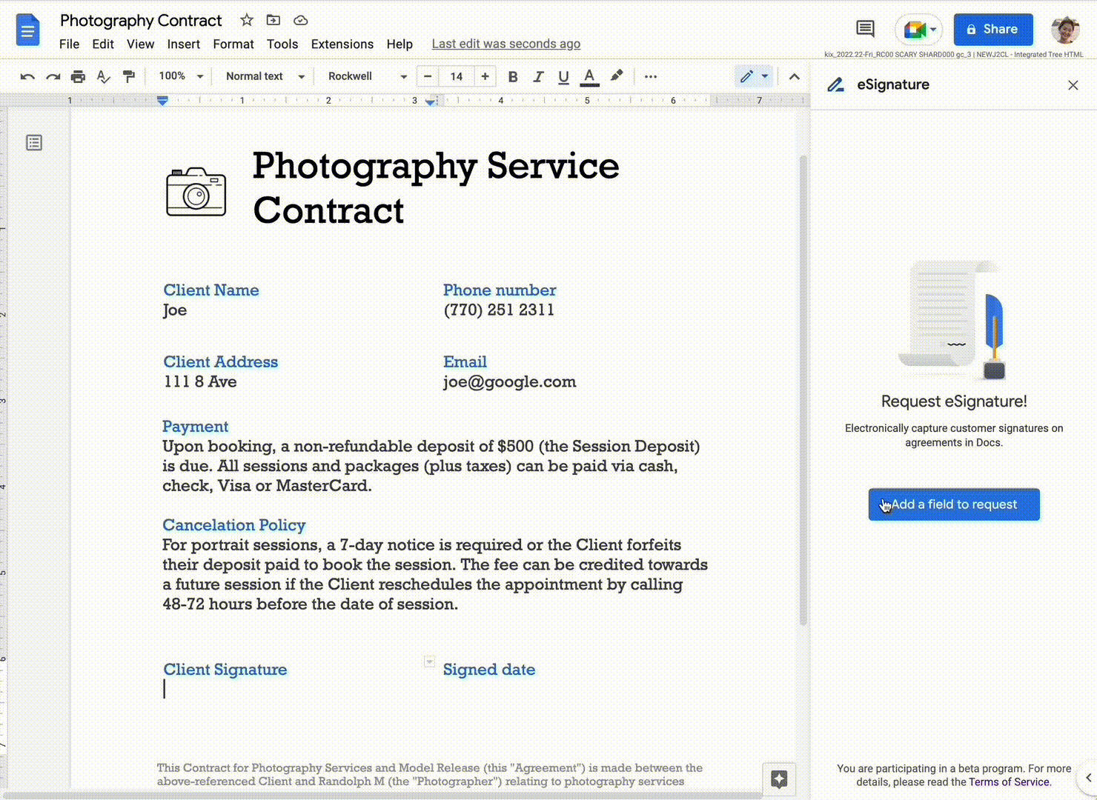Select the paint format tool
Image resolution: width=1097 pixels, height=800 pixels.
point(129,76)
